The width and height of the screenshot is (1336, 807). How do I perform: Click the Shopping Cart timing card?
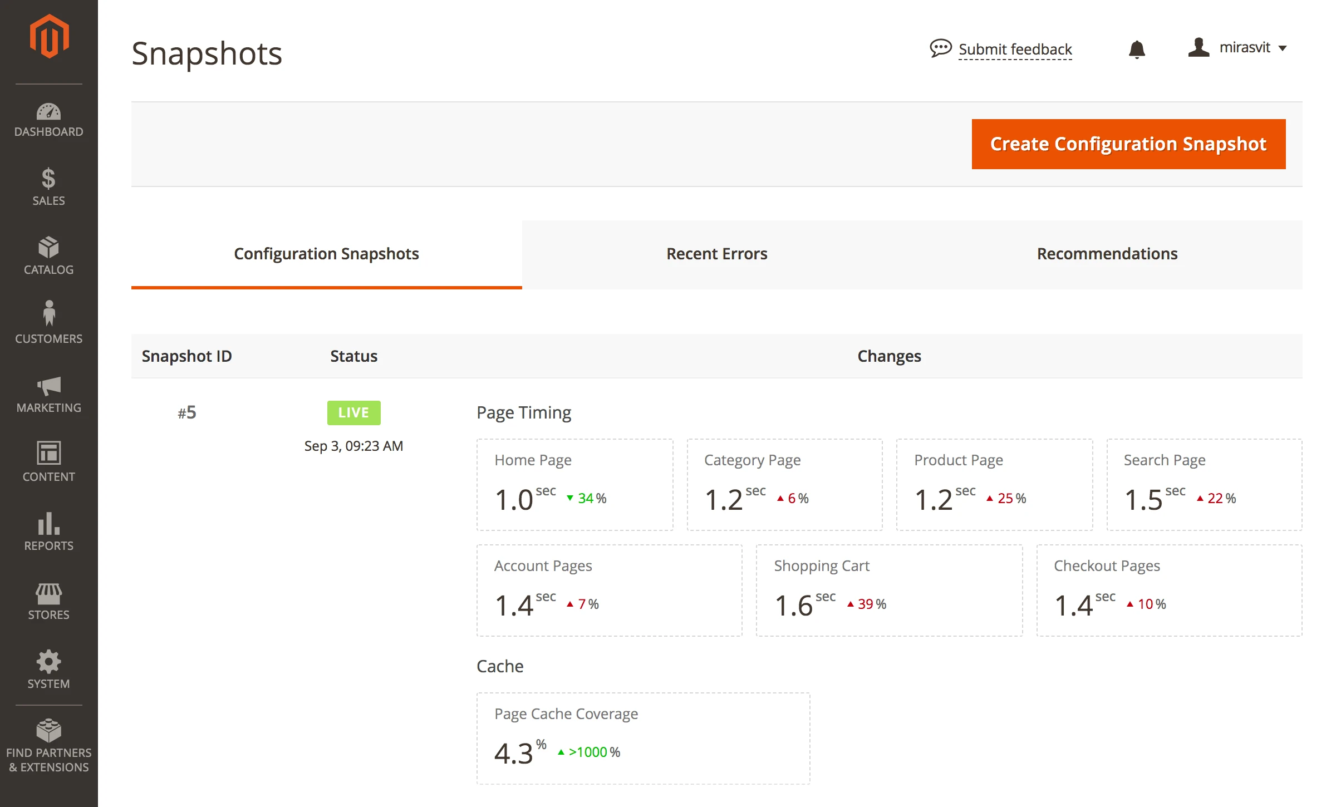click(x=889, y=591)
